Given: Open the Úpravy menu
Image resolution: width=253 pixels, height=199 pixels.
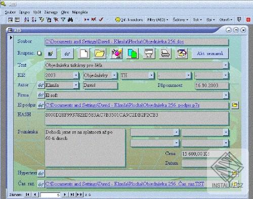Looking at the screenshot, I should click(x=24, y=12).
